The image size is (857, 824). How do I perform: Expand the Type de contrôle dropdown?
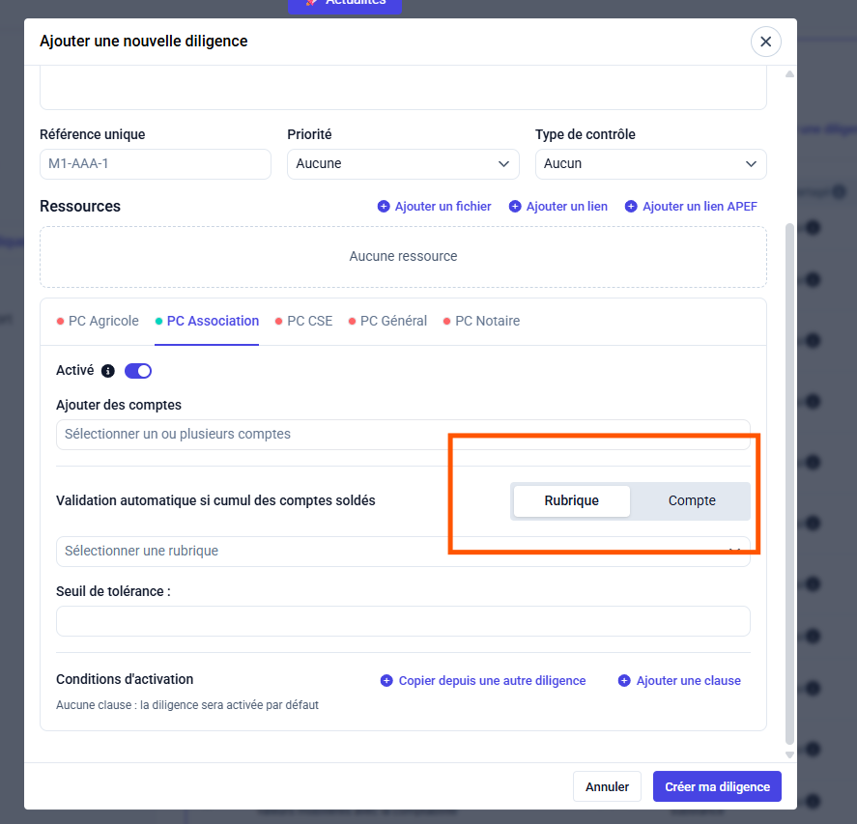coord(650,164)
